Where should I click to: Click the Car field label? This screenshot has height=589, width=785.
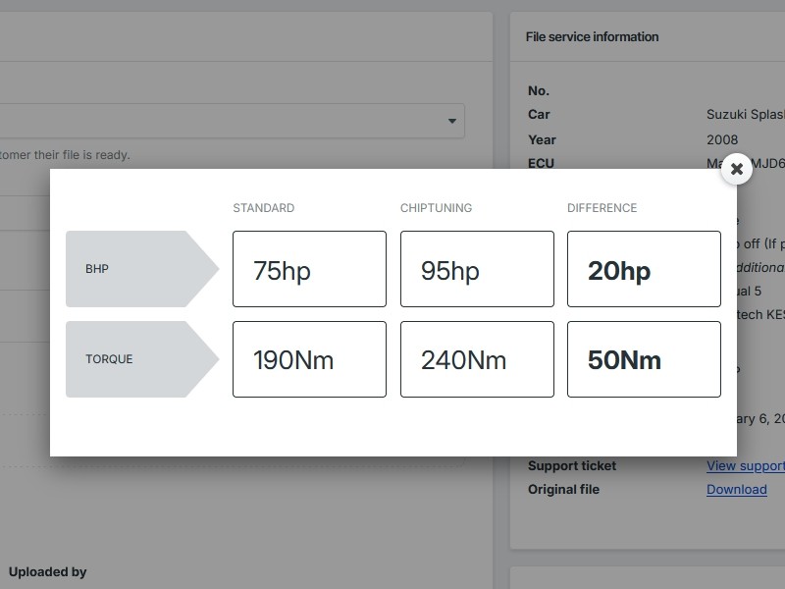pos(539,114)
